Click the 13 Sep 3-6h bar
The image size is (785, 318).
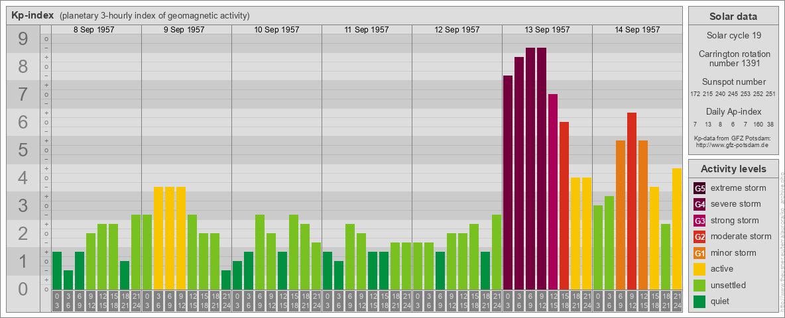(519, 173)
